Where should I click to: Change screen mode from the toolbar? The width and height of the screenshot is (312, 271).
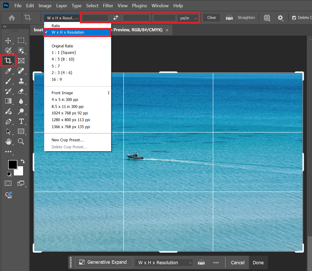(x=21, y=183)
